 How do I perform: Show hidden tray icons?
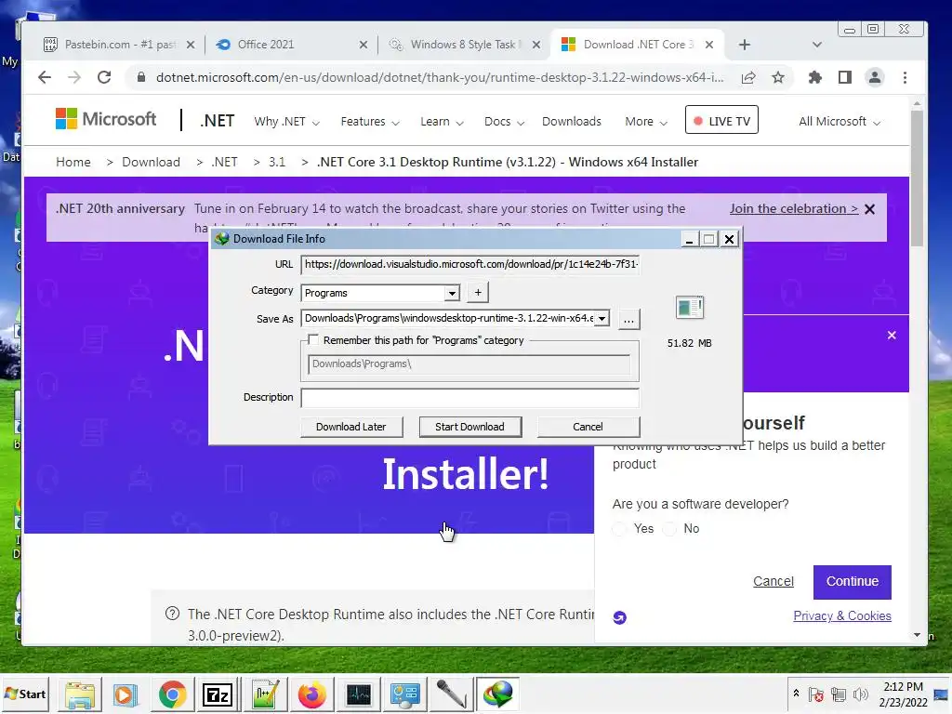pyautogui.click(x=796, y=694)
